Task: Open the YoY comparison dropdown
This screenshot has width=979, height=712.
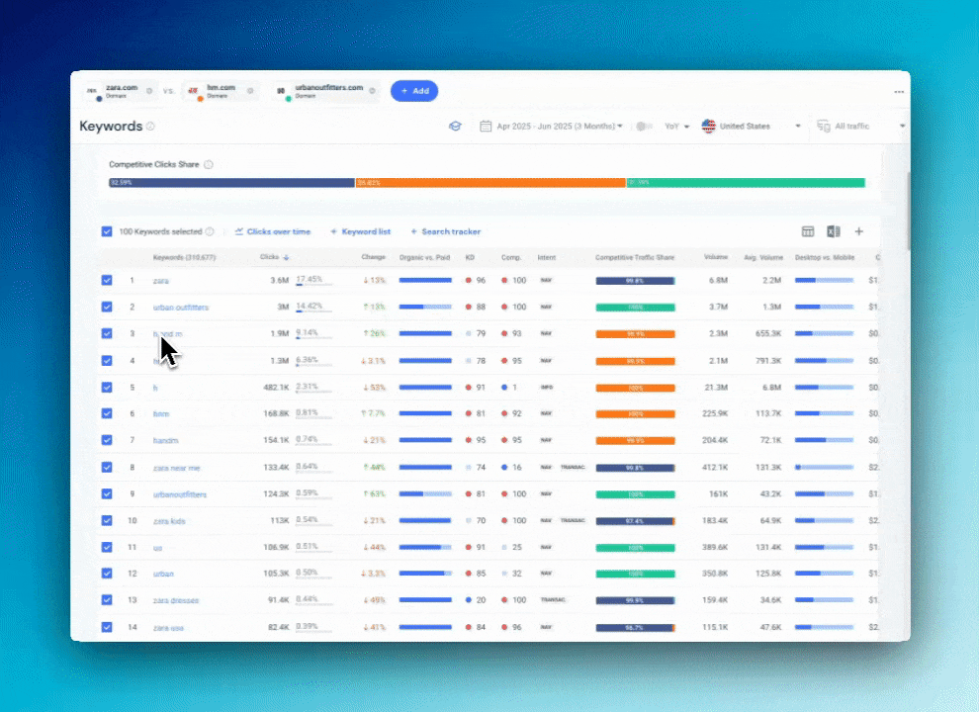Action: pyautogui.click(x=676, y=127)
